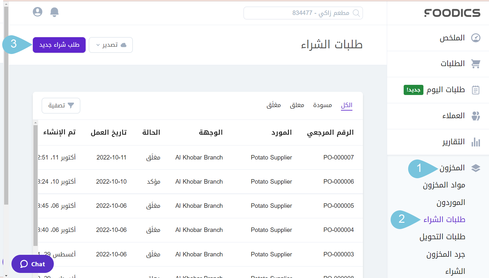Open the notifications bell
This screenshot has height=278, width=489.
pos(54,12)
